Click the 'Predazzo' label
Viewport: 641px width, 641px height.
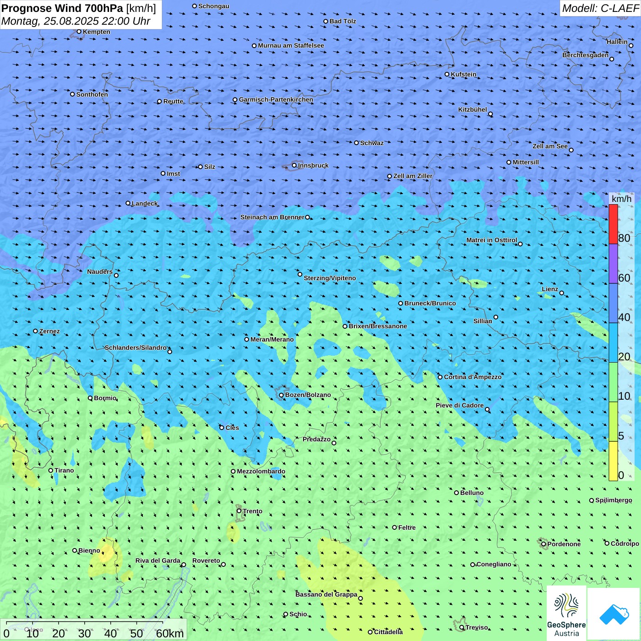(316, 439)
